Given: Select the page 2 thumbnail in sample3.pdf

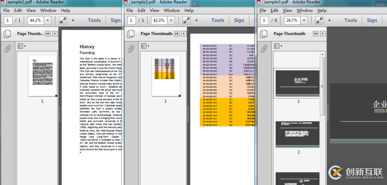Looking at the screenshot, I should tap(298, 134).
